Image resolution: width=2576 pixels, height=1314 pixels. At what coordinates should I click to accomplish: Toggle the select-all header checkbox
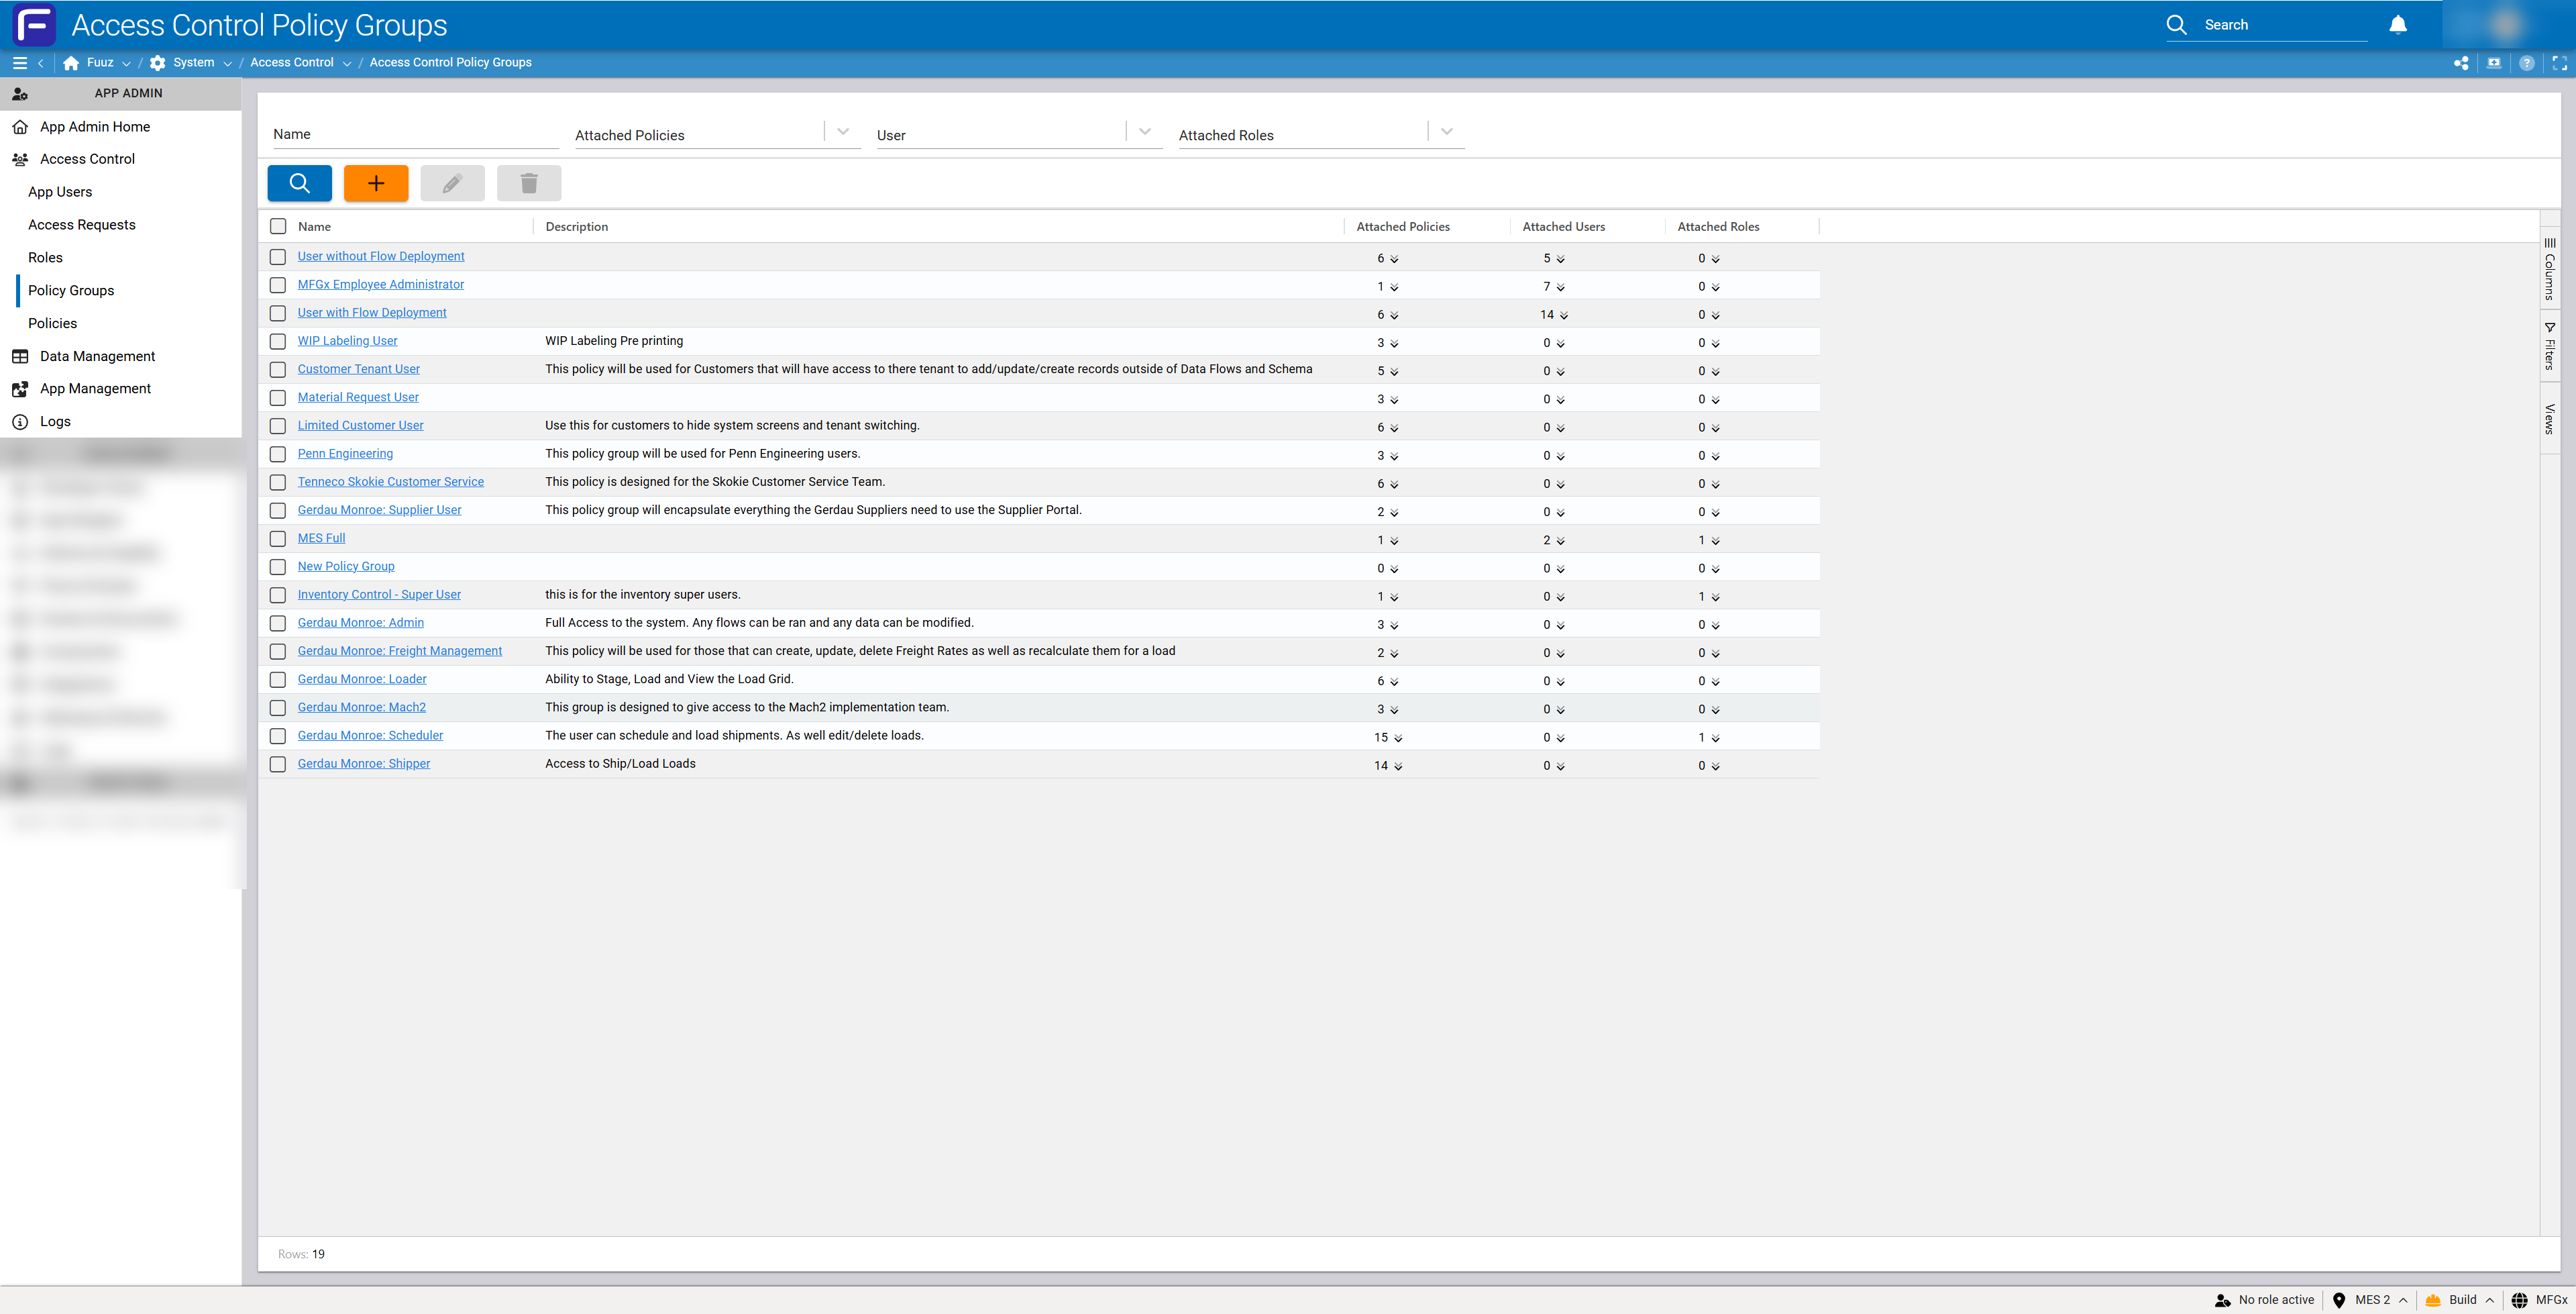[x=278, y=226]
